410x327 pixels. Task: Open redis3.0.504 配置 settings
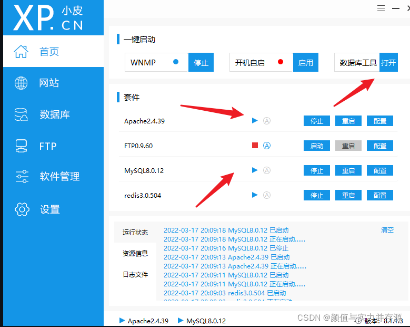[380, 195]
